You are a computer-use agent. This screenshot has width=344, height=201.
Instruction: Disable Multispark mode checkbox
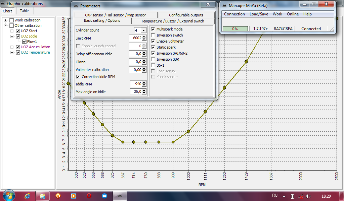click(153, 29)
